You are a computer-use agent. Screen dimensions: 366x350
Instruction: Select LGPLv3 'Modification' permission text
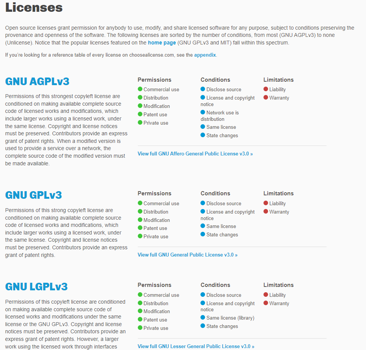point(157,312)
